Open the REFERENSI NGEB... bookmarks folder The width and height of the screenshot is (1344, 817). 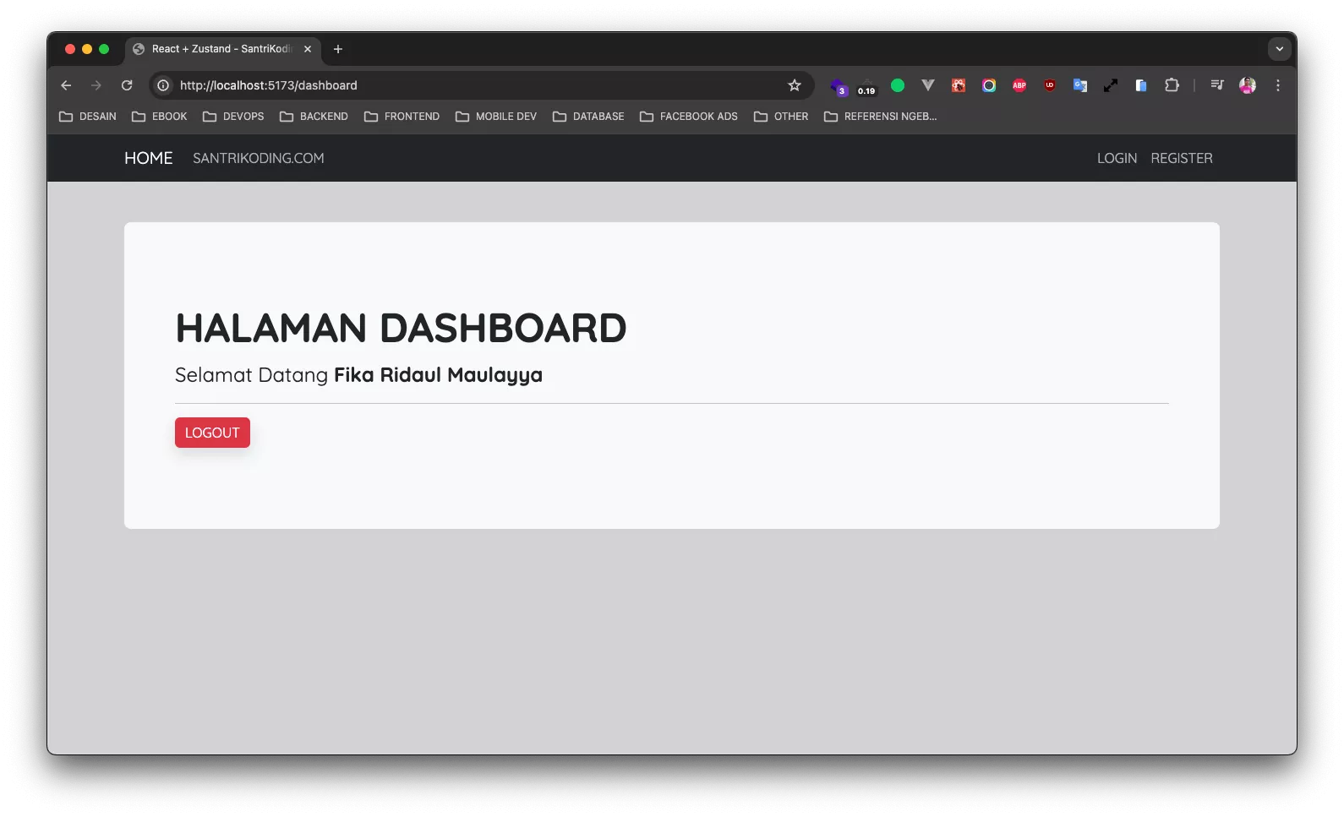click(x=880, y=117)
